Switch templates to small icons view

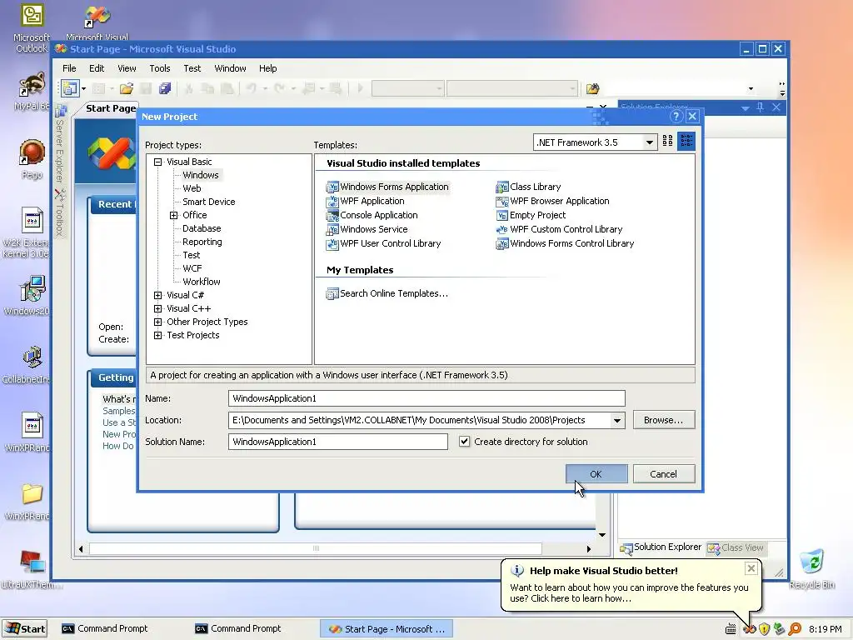[x=686, y=142]
